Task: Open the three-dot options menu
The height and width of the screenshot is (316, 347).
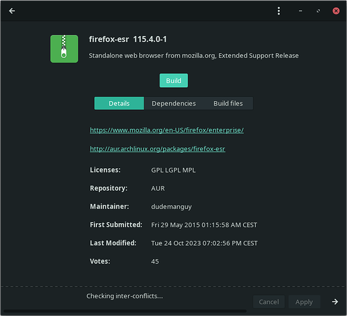Action: pos(279,11)
